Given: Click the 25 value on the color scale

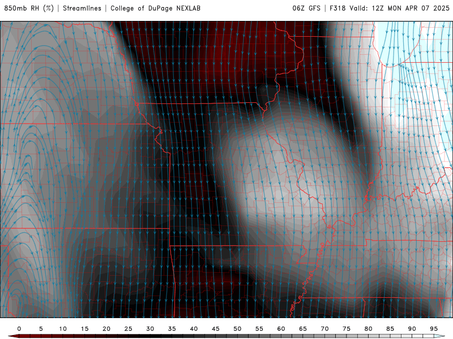Looking at the screenshot, I should (x=129, y=329).
